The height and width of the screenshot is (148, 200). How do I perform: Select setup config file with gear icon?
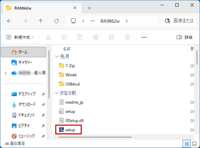(x=67, y=111)
